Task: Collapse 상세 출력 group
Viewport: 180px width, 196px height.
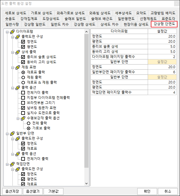Action: pyautogui.click(x=13, y=53)
